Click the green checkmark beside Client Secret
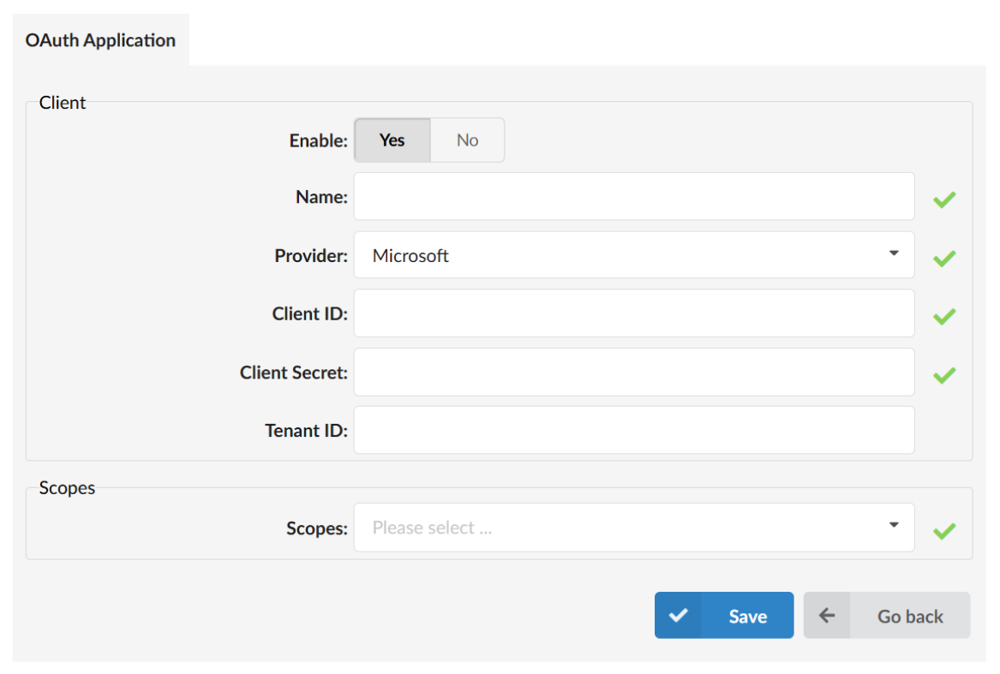Screen dimensions: 1000x674 click(x=944, y=375)
